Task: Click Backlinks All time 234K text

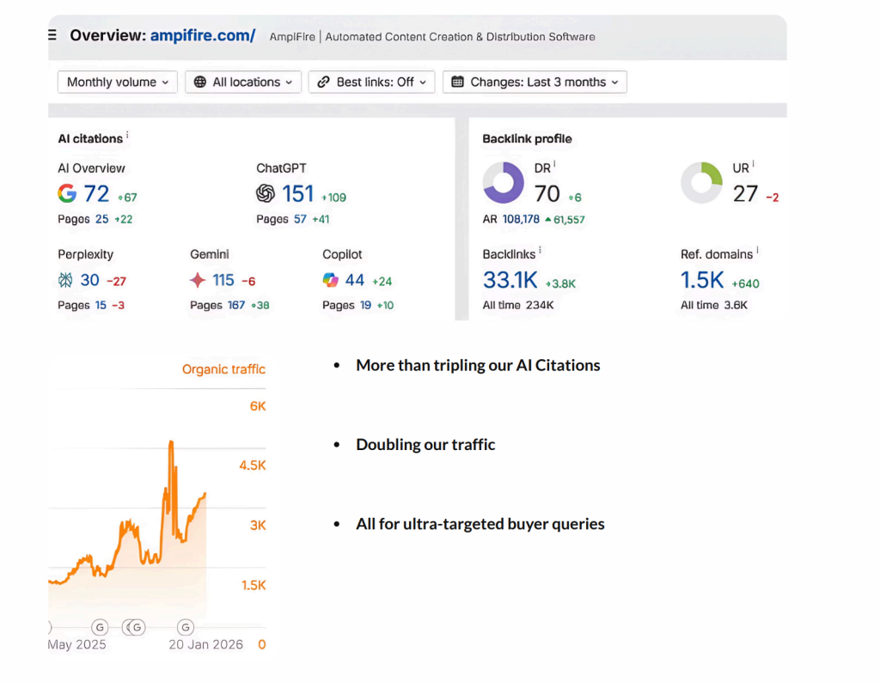Action: coord(518,305)
